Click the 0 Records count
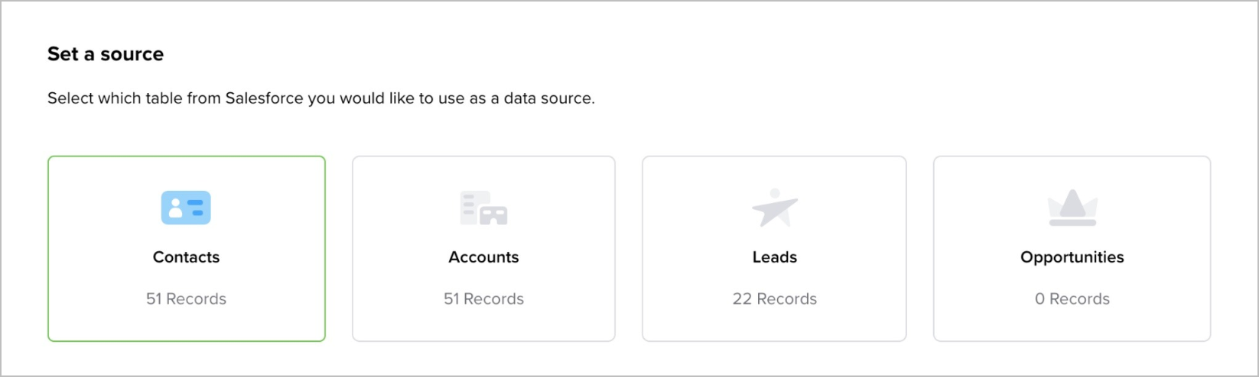The image size is (1259, 377). (1072, 299)
